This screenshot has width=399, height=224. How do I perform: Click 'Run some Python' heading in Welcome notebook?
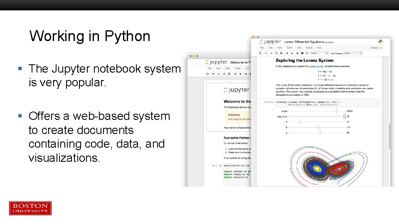click(237, 138)
